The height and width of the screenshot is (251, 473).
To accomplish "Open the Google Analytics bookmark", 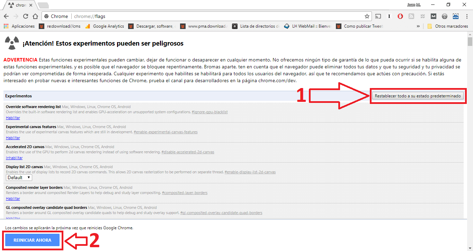I will tap(104, 26).
